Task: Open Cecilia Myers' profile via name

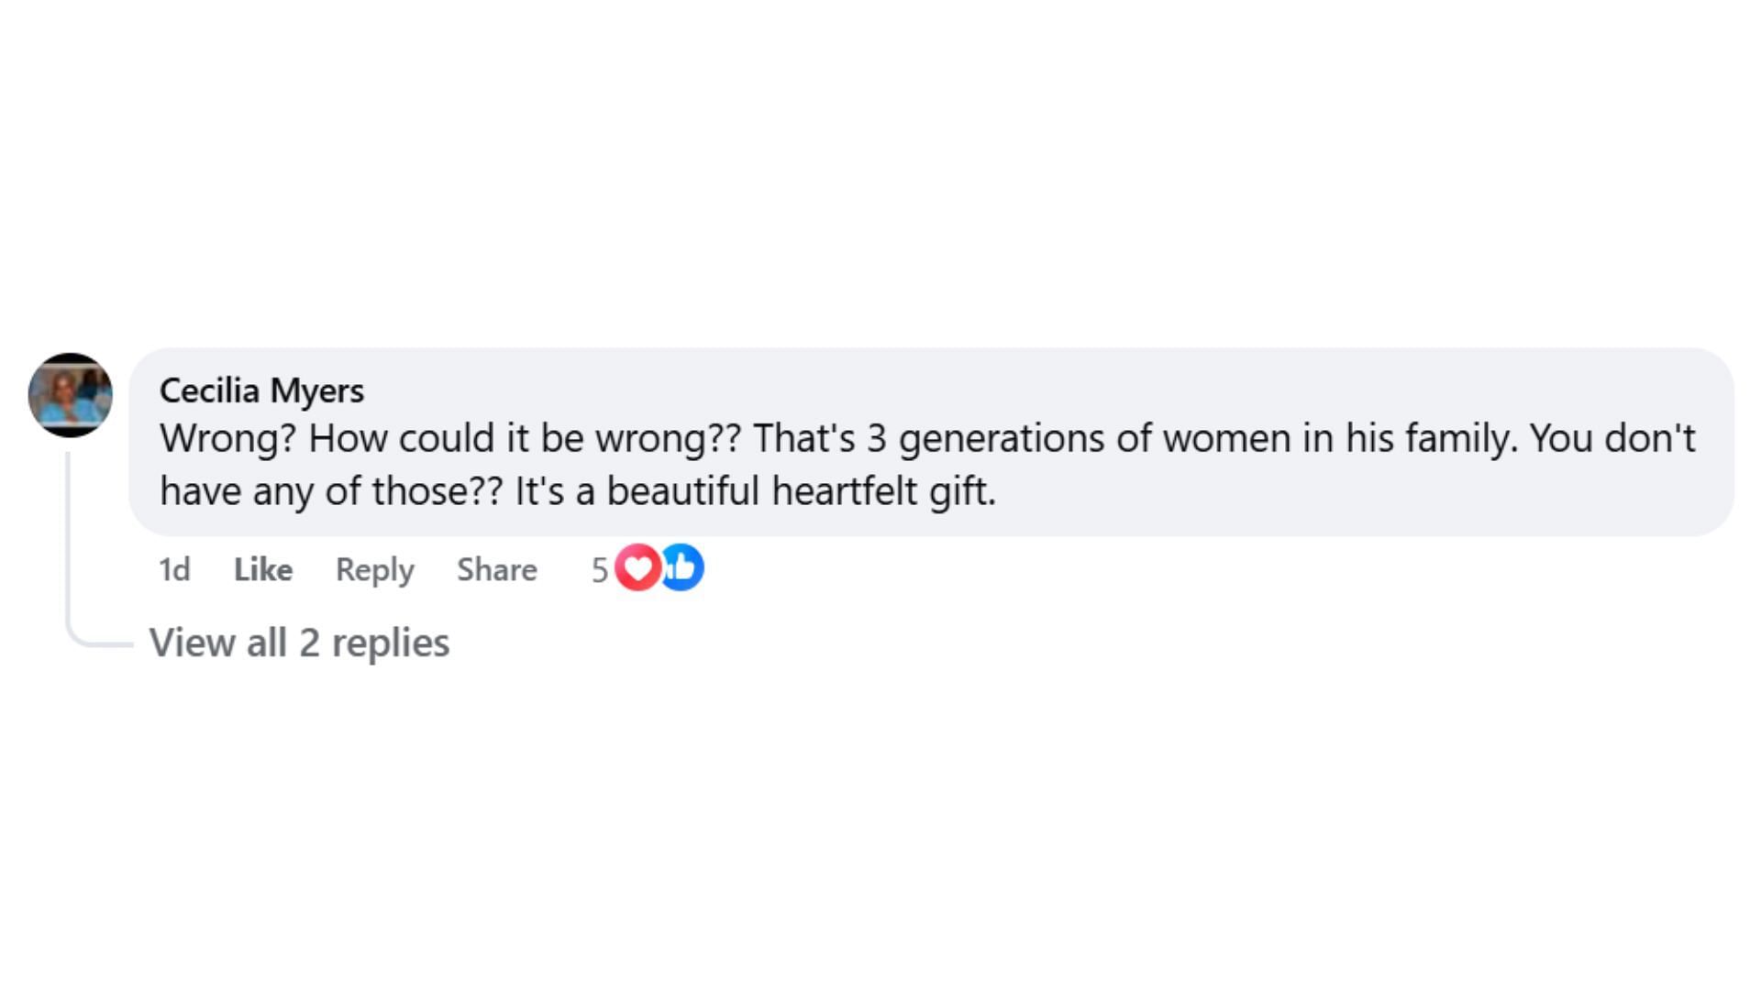Action: (x=261, y=390)
